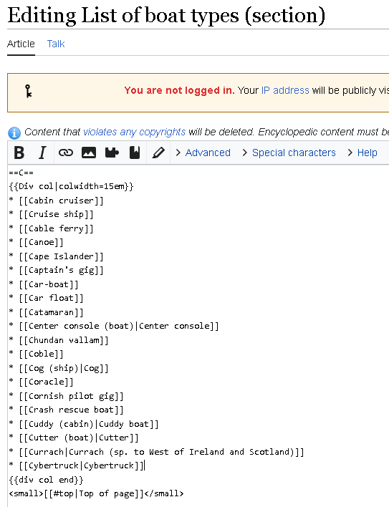
Task: Open the violates any copyrights link
Action: click(134, 132)
